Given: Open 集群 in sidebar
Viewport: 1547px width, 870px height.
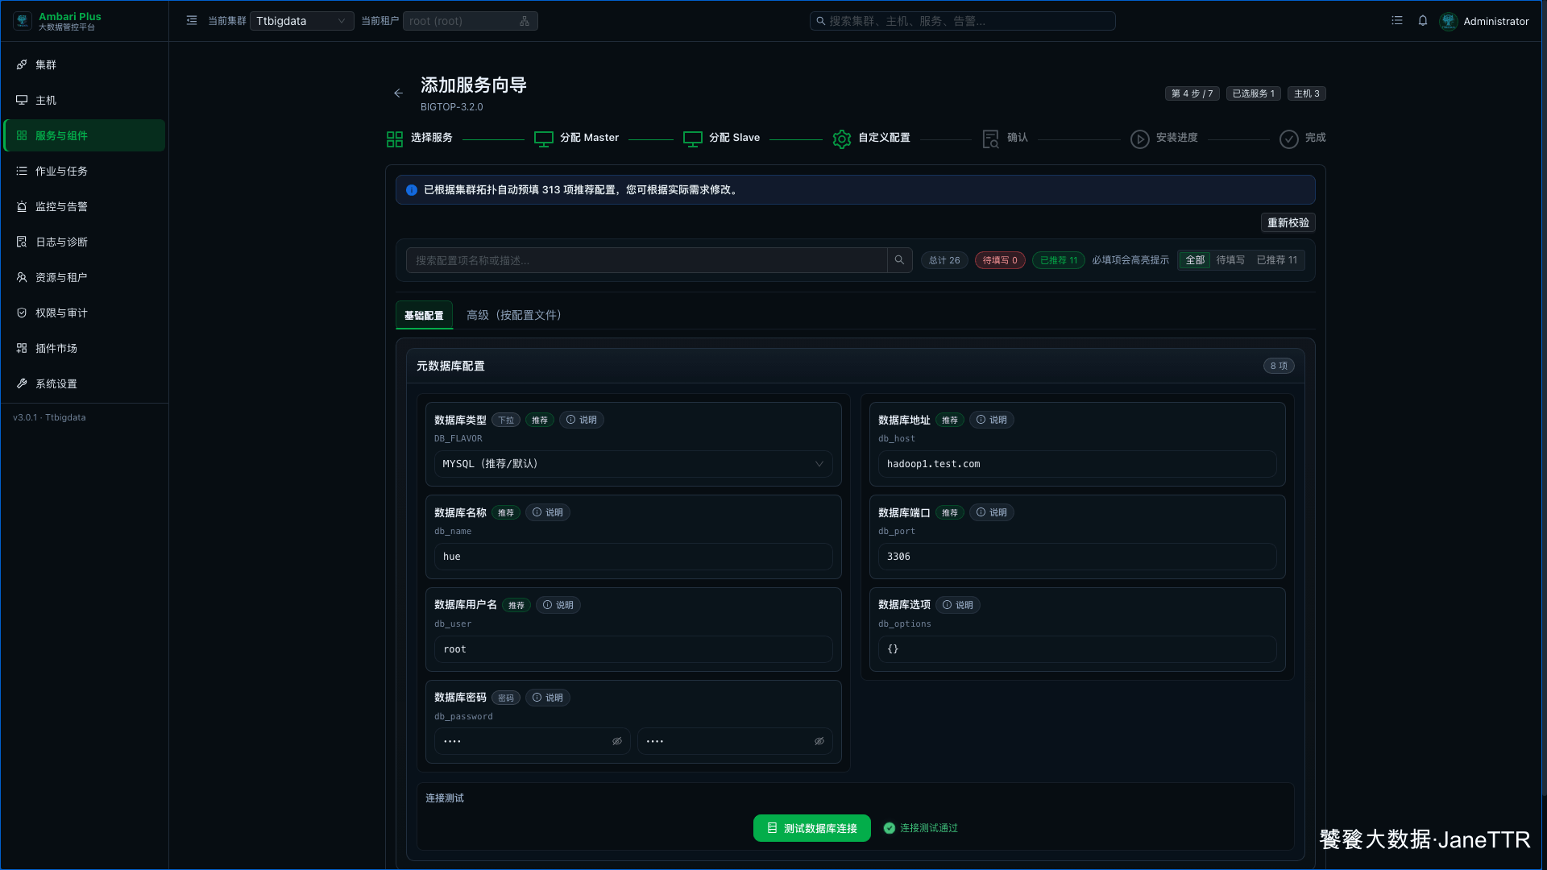Looking at the screenshot, I should [x=85, y=64].
